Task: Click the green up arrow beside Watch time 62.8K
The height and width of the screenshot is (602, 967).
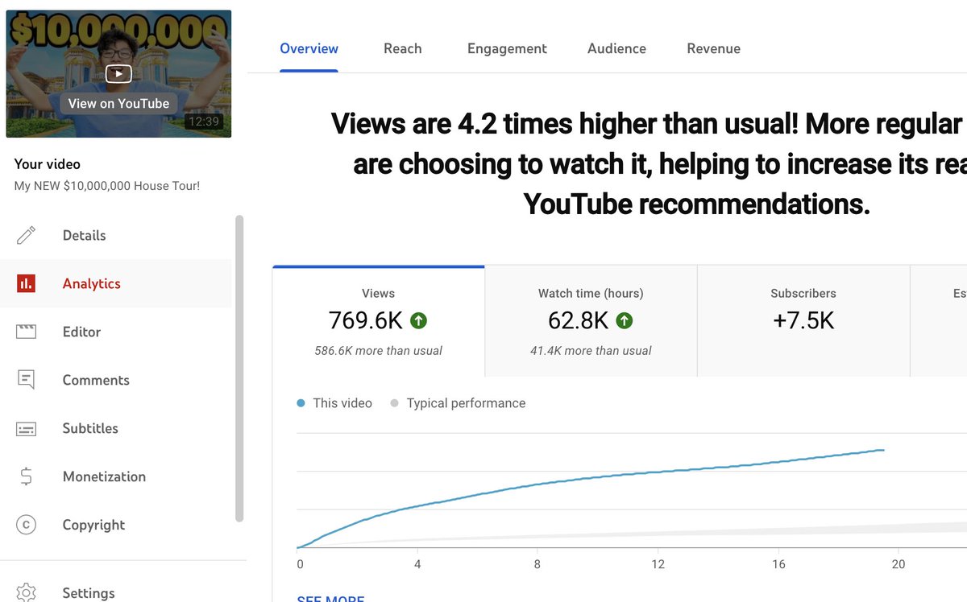Action: coord(625,320)
